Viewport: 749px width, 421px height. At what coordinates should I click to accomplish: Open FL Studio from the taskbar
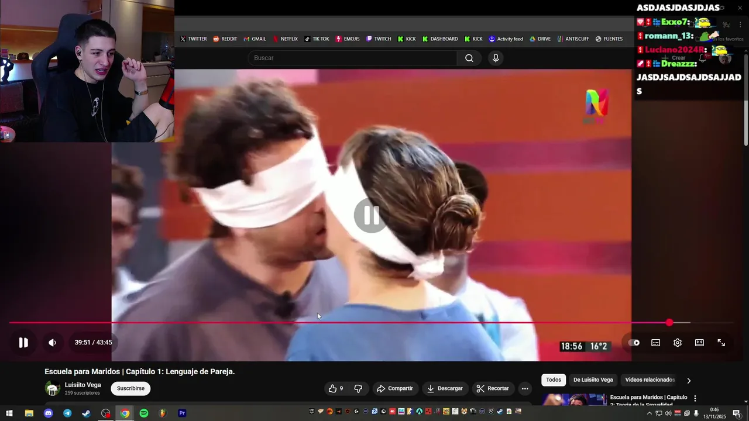[x=163, y=413]
